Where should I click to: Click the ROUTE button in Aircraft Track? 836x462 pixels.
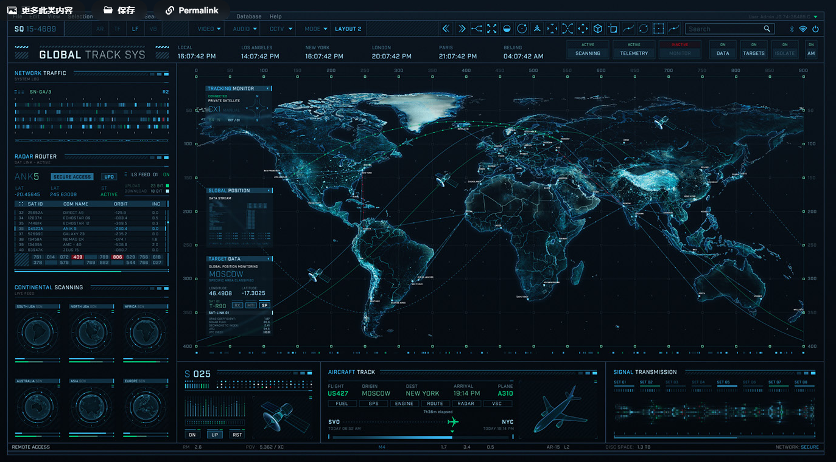[x=435, y=404]
